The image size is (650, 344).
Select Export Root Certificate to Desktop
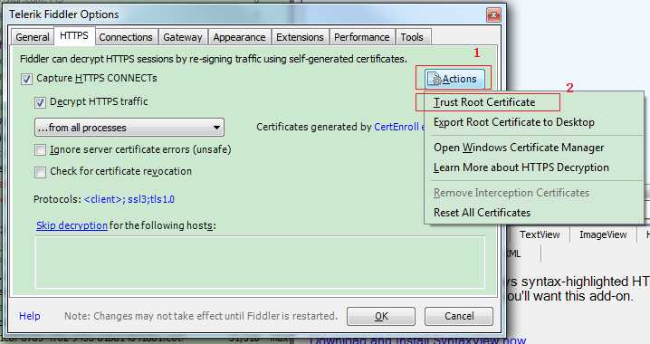click(514, 122)
